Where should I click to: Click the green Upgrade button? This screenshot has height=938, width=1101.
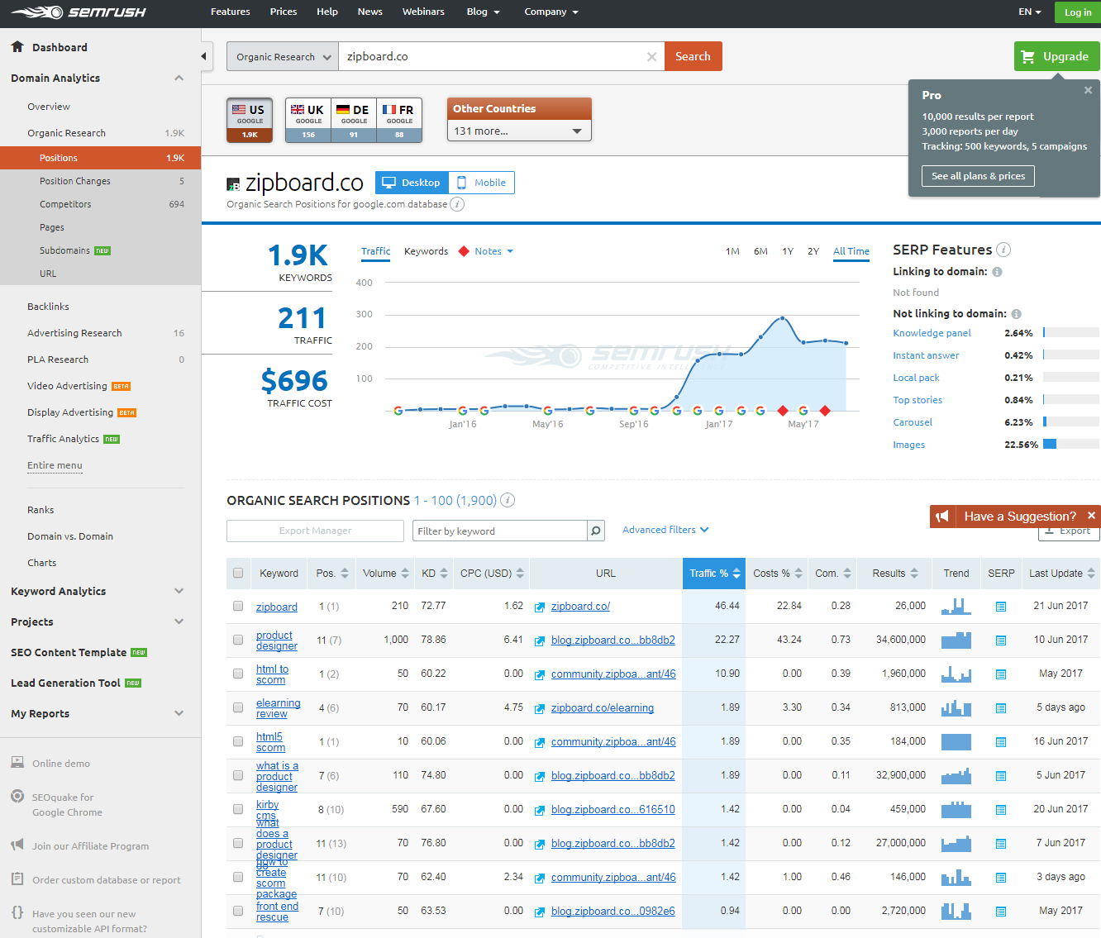point(1056,56)
